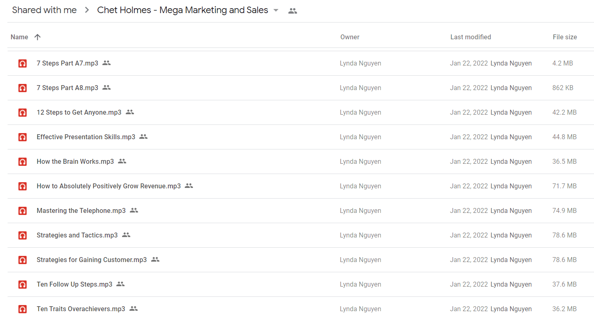Click owner Lynda Nguyen in the 7 Steps Part A7 row
Viewport: 594px width, 321px height.
coord(360,63)
